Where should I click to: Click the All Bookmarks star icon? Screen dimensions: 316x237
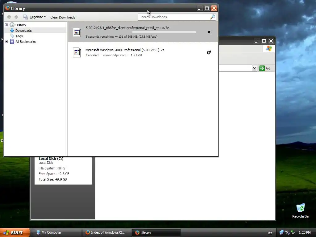12,42
